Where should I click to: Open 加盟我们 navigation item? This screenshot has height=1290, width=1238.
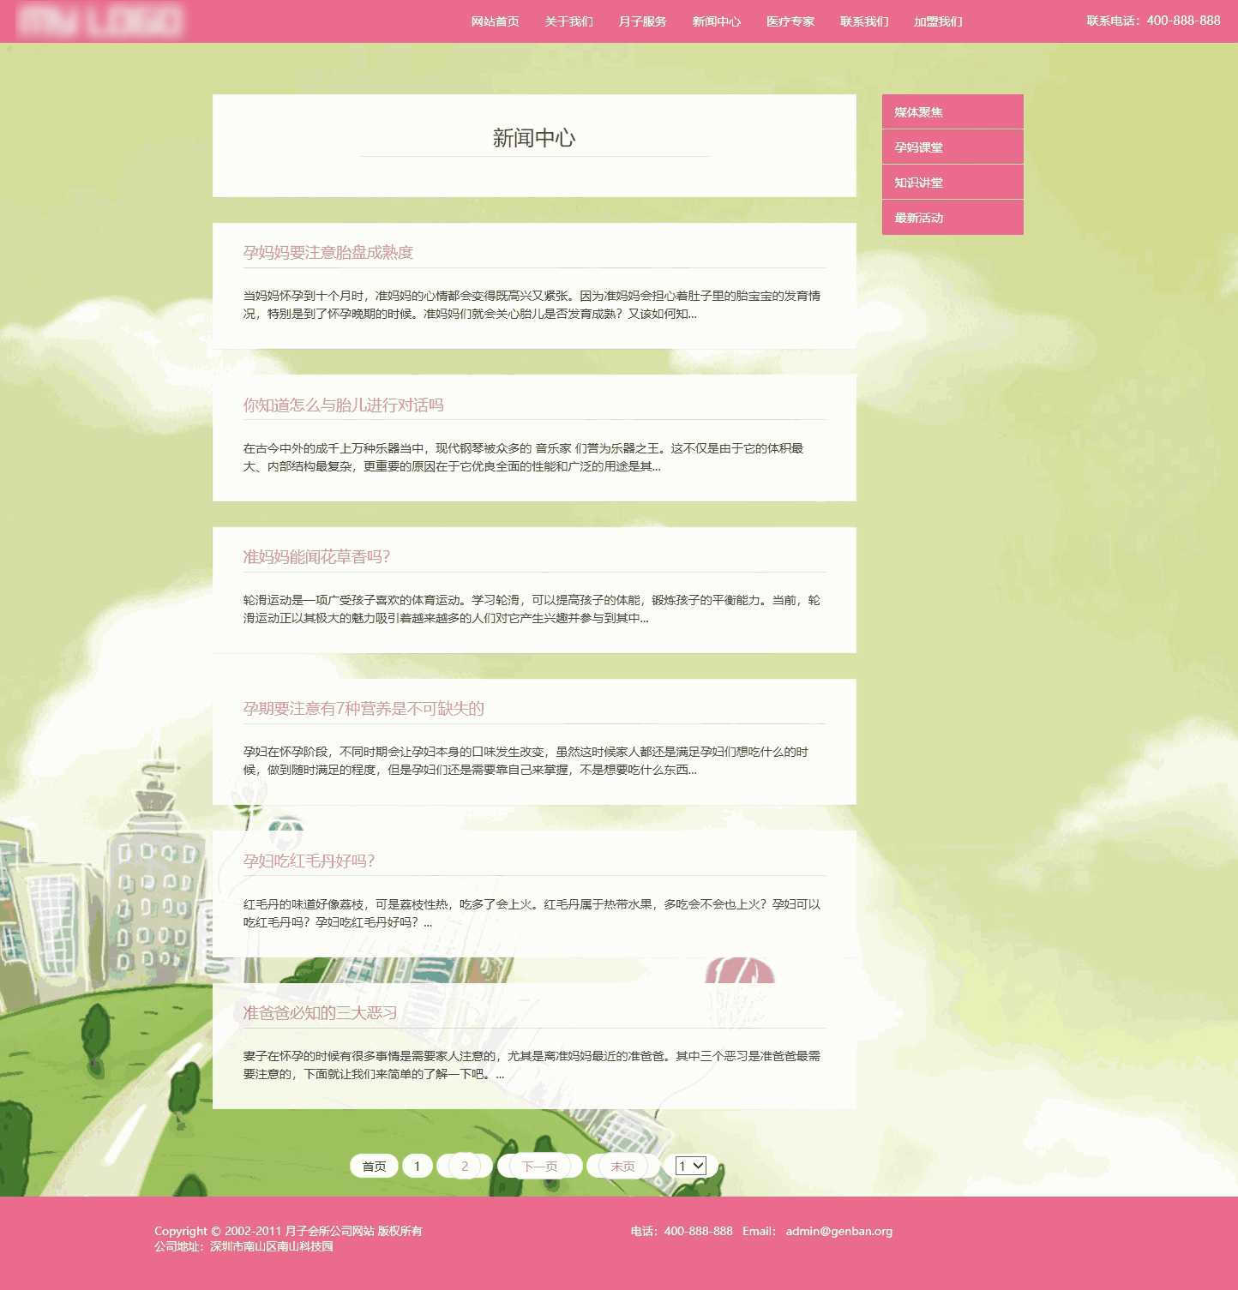click(x=937, y=21)
